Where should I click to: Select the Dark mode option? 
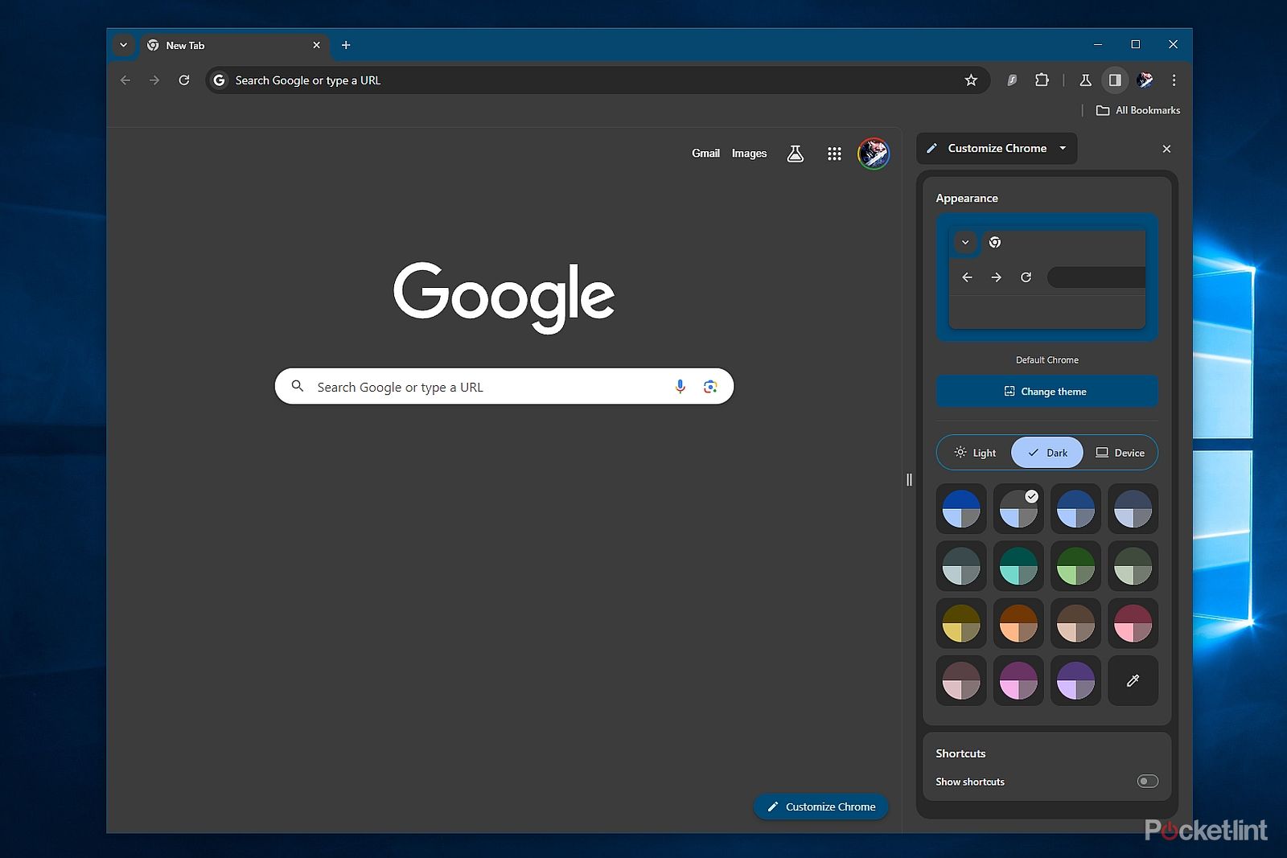click(1047, 453)
